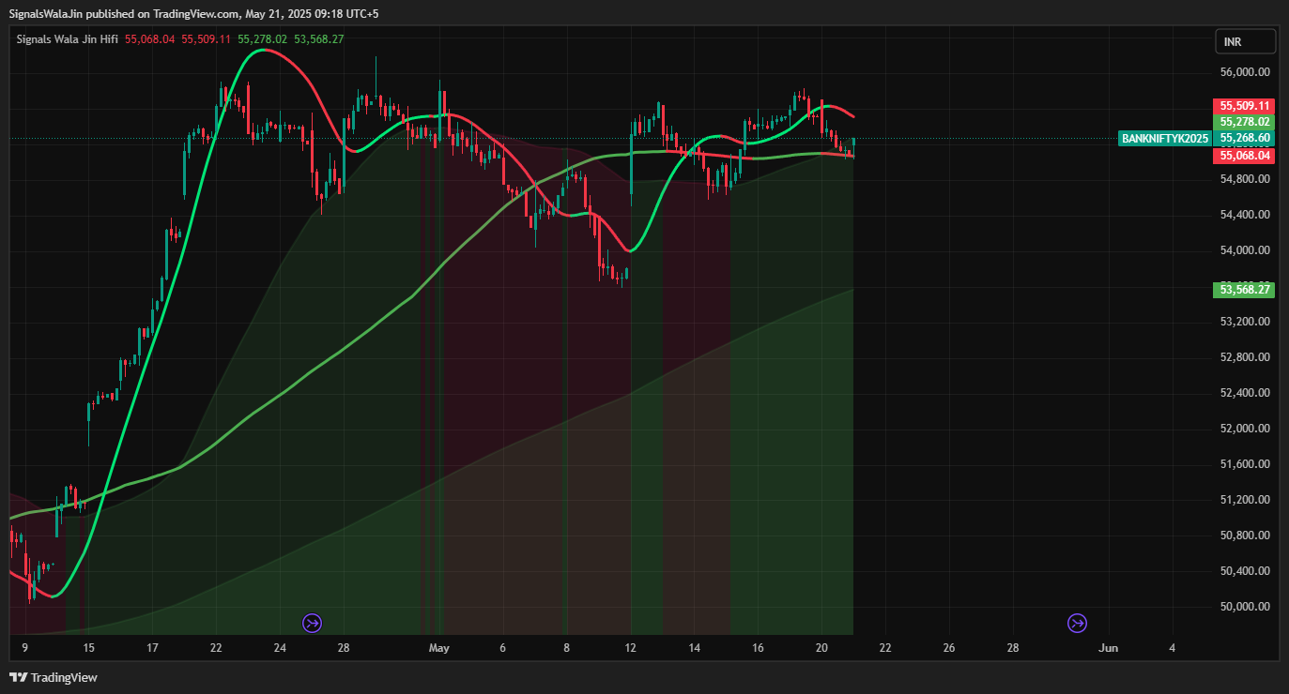Click the 55,268.60 current price label
This screenshot has width=1289, height=694.
(x=1245, y=138)
